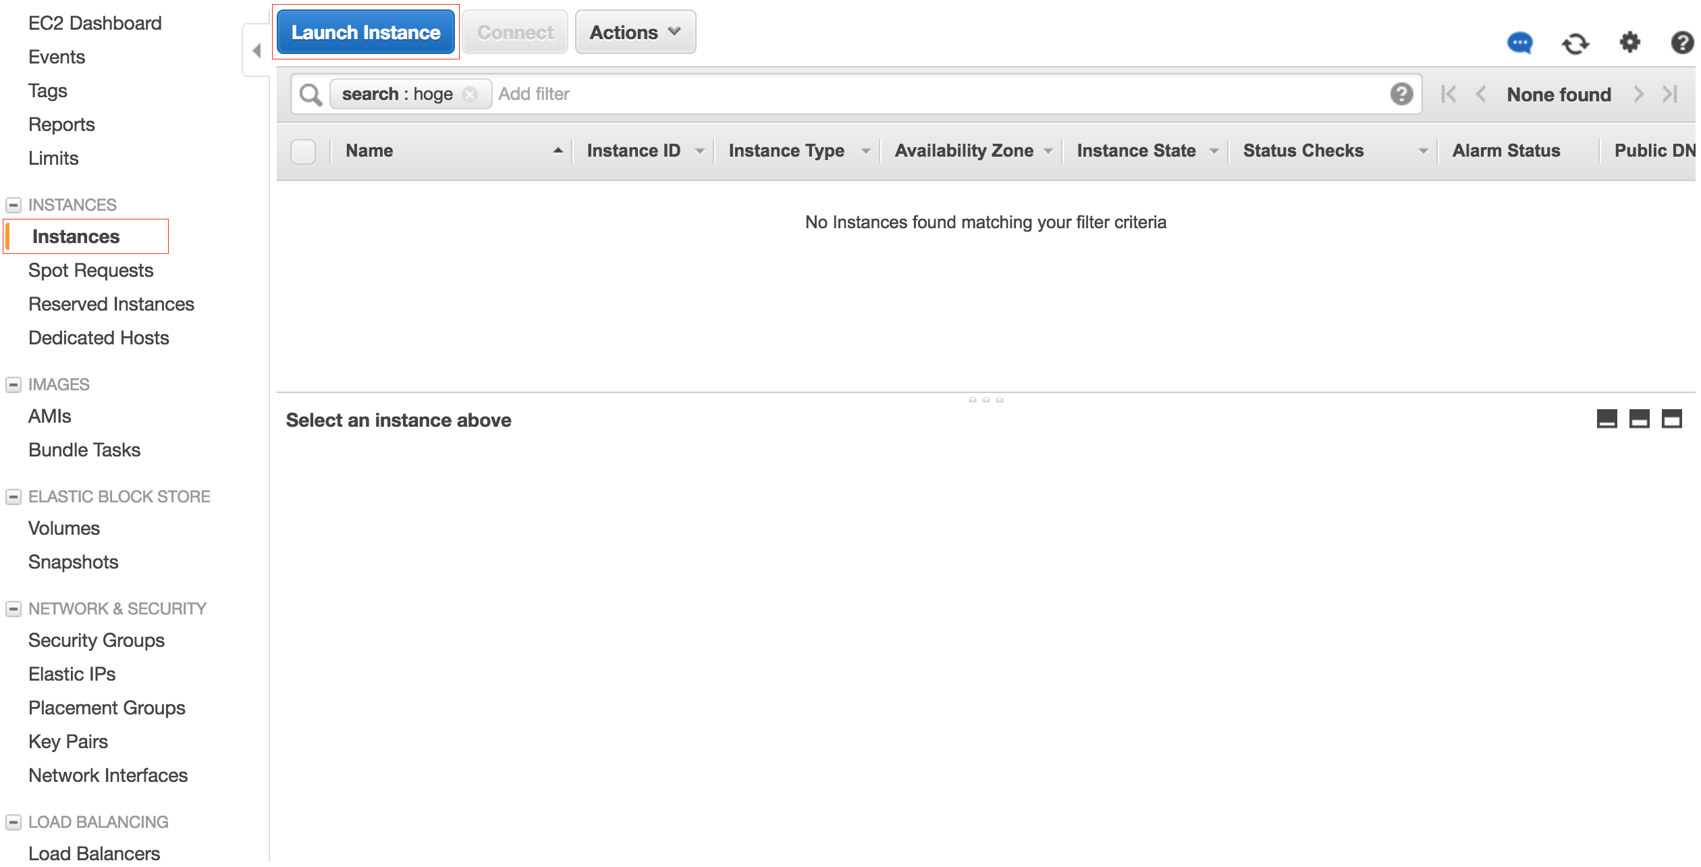Open Snapshots page
Viewport: 1701px width, 867px height.
tap(74, 563)
